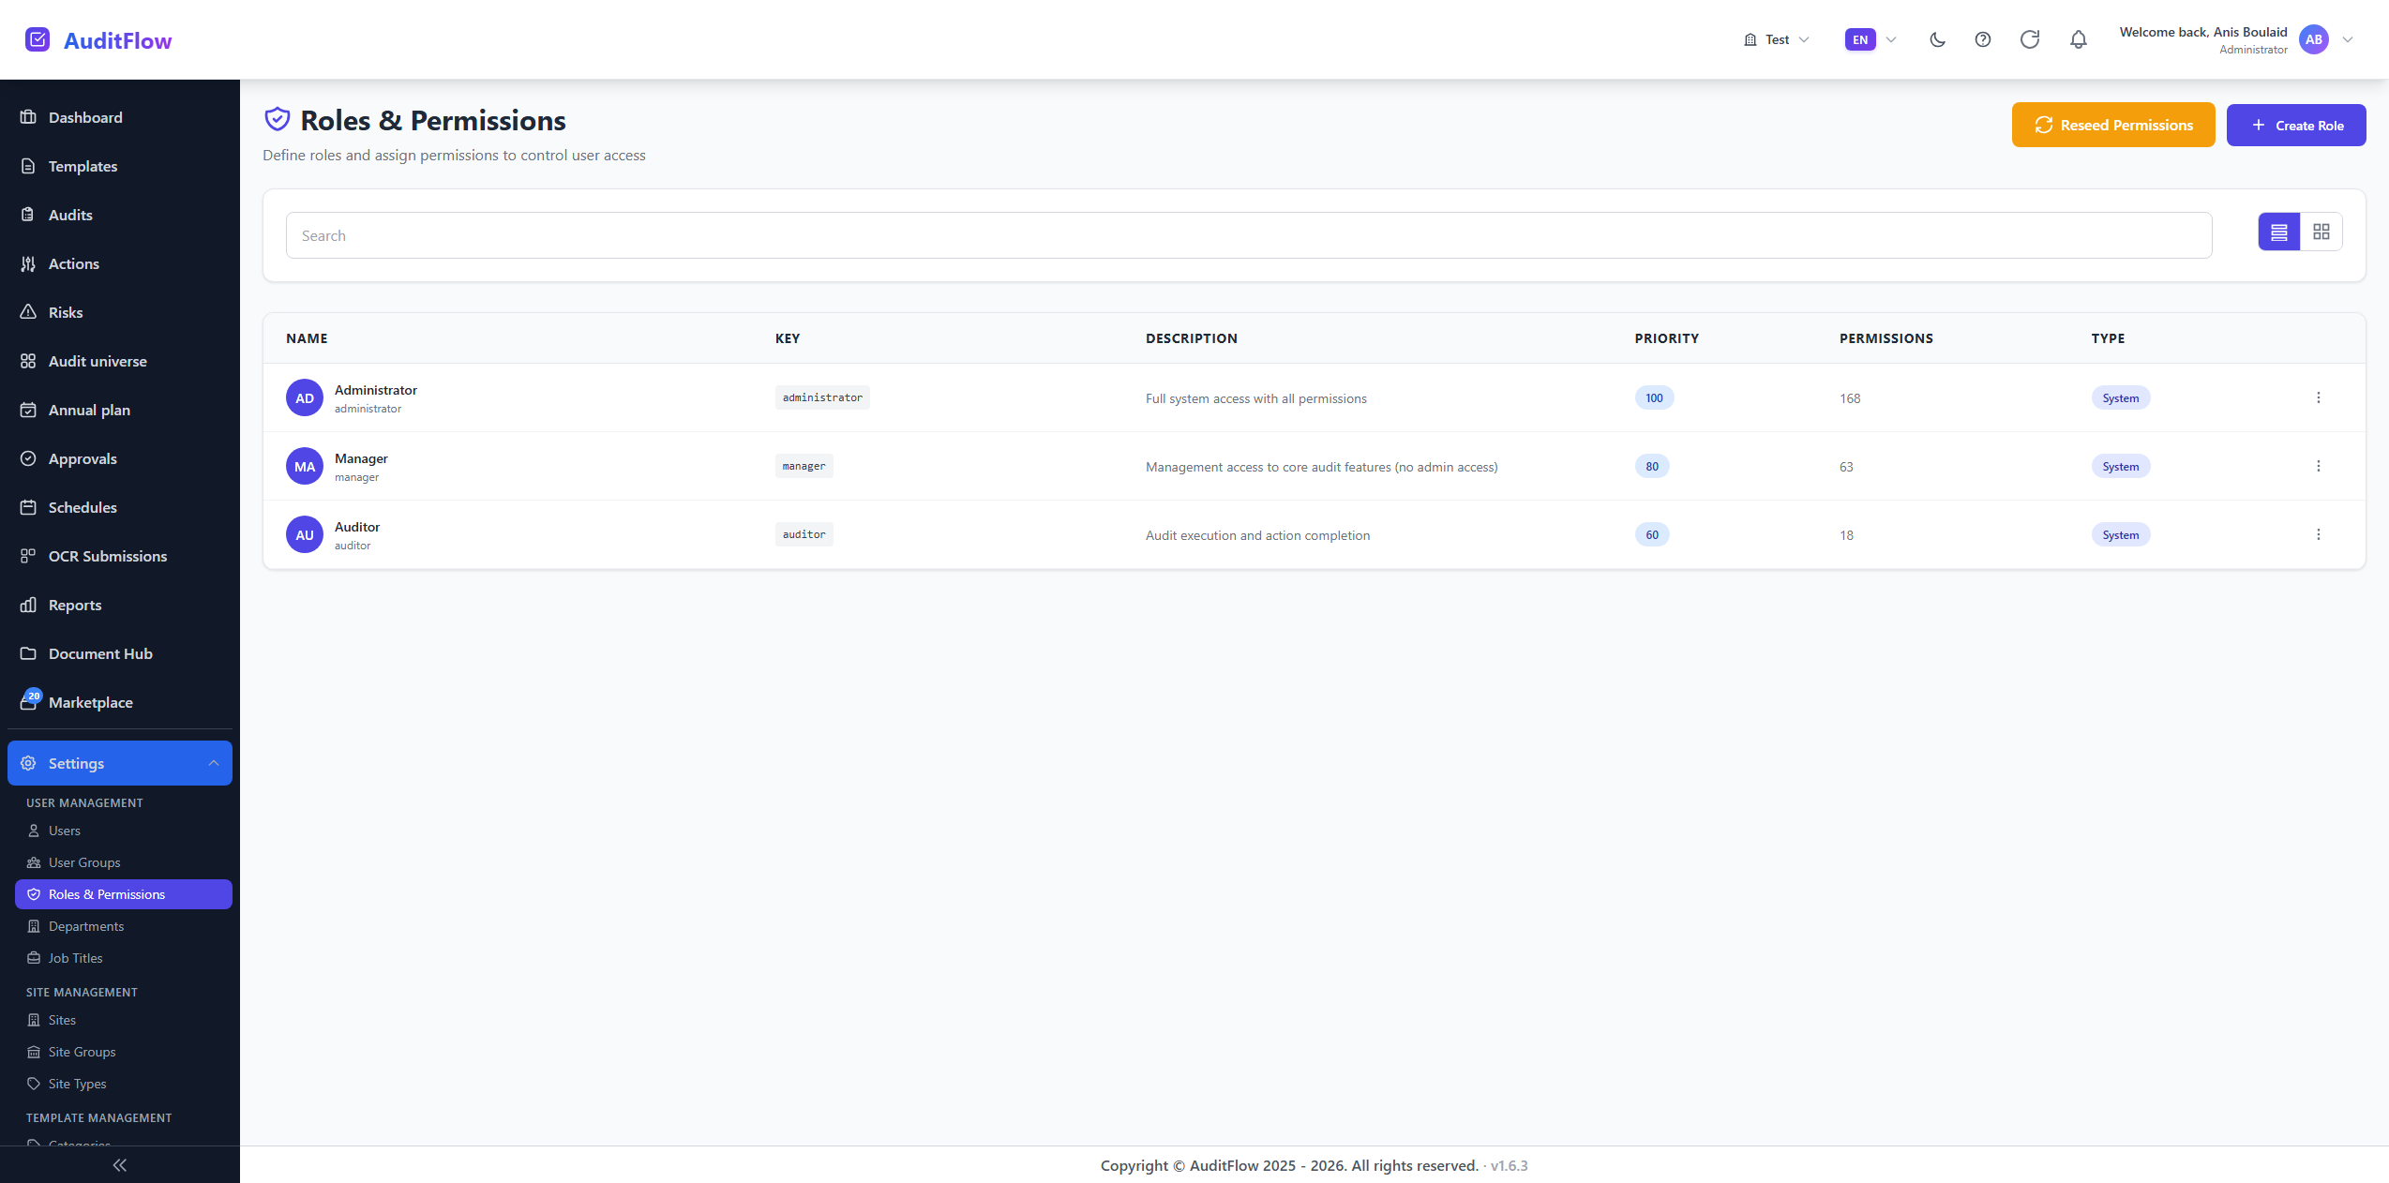Select Users under User Management
The height and width of the screenshot is (1183, 2389).
pyautogui.click(x=124, y=831)
